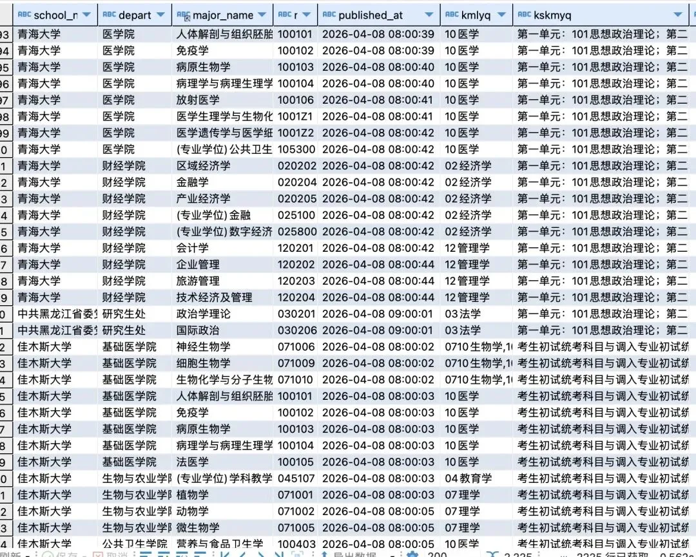Select the 产业经济学 major cell
Viewport: 696px width, 557px height.
click(222, 199)
